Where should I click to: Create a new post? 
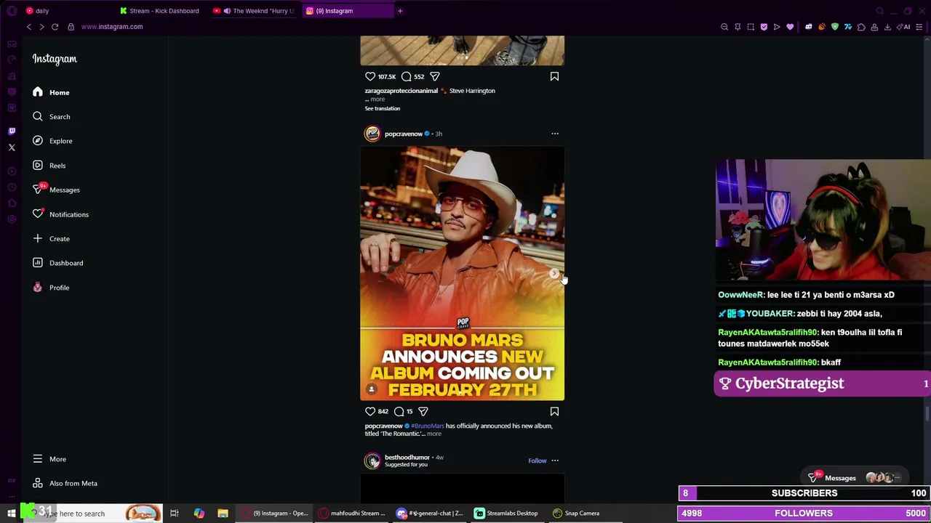pos(51,238)
